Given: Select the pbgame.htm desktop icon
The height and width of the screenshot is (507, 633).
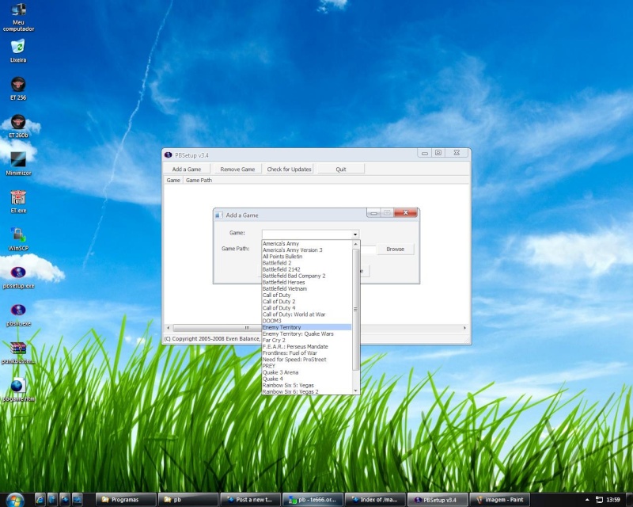Looking at the screenshot, I should pyautogui.click(x=18, y=390).
